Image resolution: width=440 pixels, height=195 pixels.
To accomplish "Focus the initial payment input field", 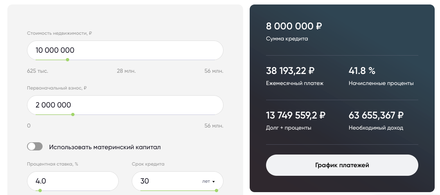I will pyautogui.click(x=125, y=105).
